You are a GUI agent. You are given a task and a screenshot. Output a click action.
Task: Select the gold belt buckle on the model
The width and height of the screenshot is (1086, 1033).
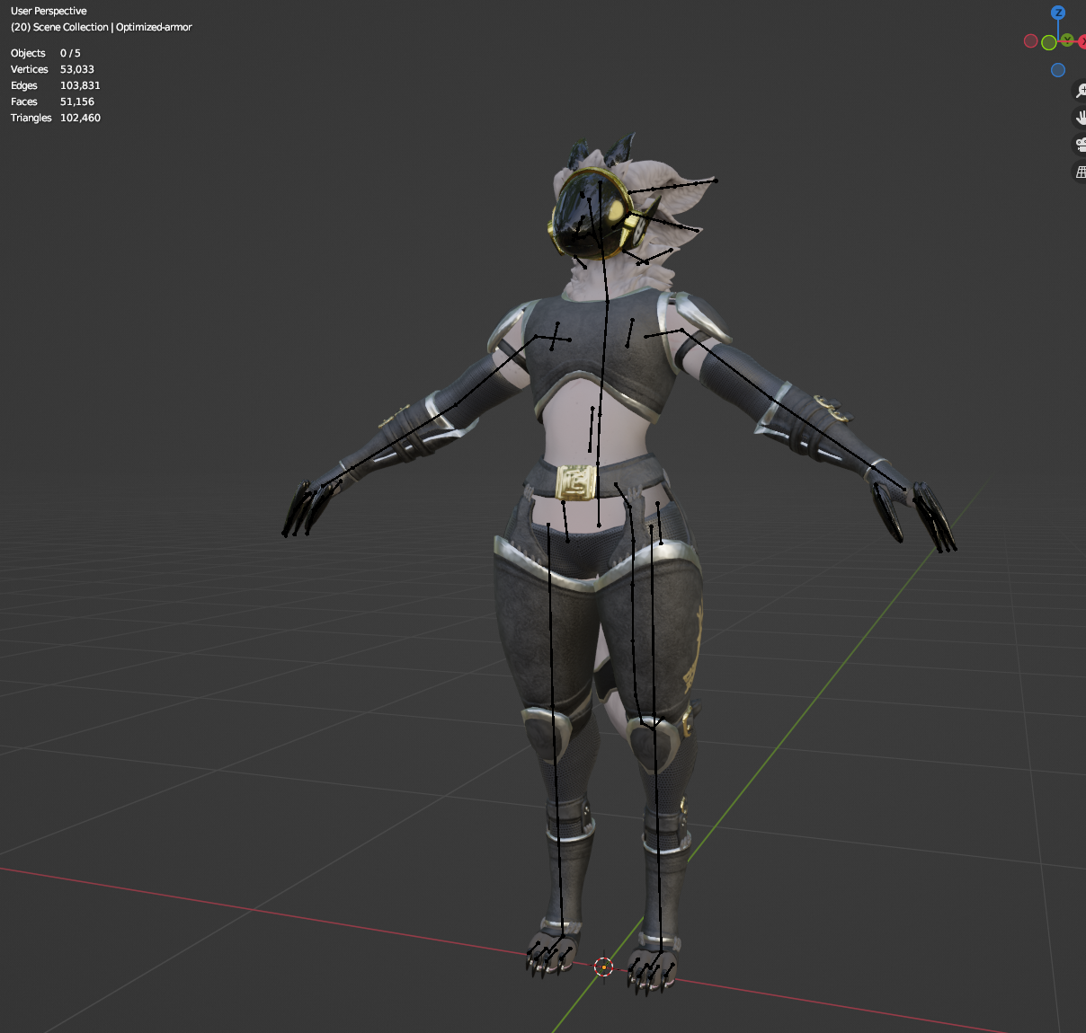pos(576,481)
